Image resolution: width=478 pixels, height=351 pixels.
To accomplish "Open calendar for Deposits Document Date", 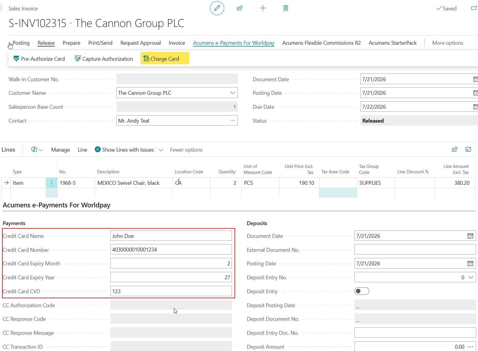I will click(x=470, y=236).
